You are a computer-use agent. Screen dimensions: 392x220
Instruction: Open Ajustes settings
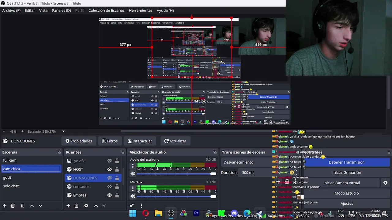pyautogui.click(x=346, y=204)
